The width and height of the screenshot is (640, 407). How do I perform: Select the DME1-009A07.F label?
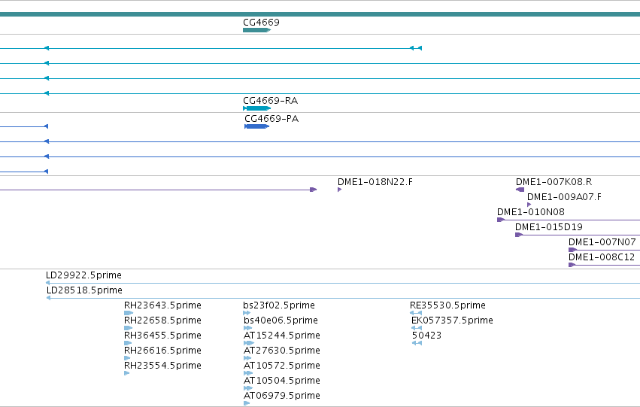point(565,197)
